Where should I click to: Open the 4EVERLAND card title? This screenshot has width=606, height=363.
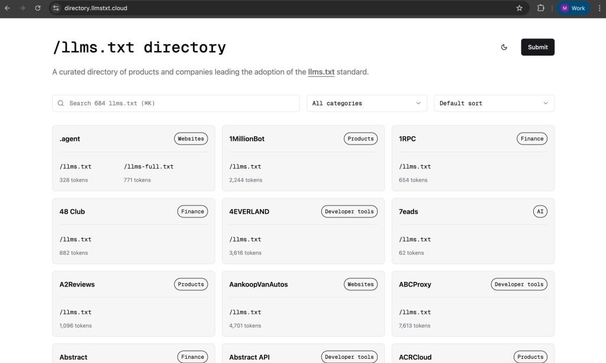click(x=249, y=211)
